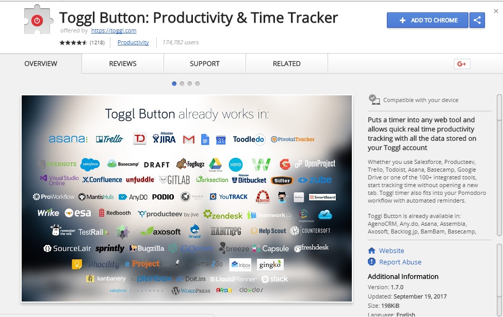Click the Wrike logo

pyautogui.click(x=48, y=213)
